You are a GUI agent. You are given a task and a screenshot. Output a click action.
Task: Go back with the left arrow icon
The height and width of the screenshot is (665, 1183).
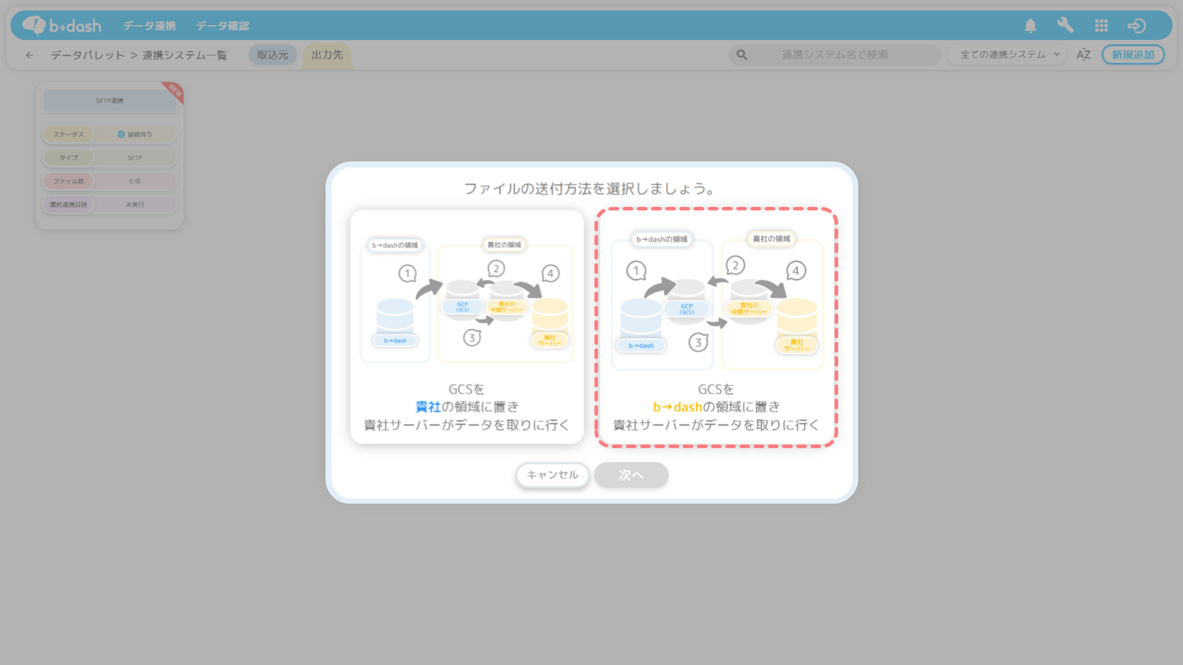(x=30, y=55)
